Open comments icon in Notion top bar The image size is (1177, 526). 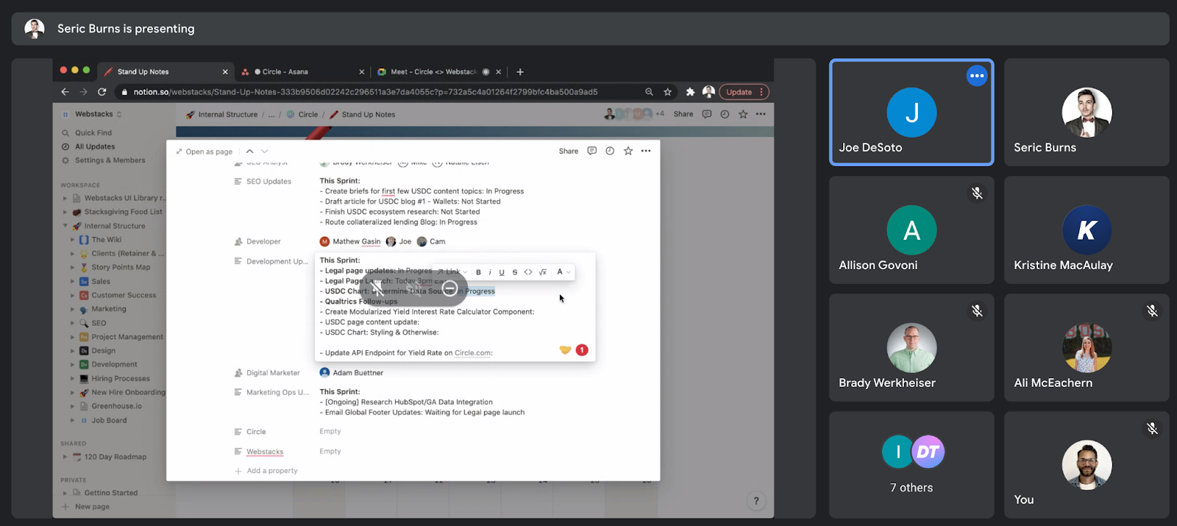707,114
